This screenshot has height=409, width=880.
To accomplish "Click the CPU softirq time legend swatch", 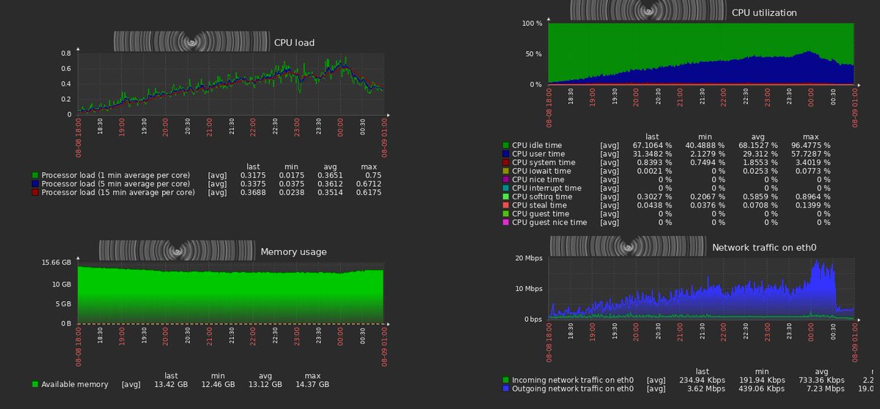I will [505, 196].
